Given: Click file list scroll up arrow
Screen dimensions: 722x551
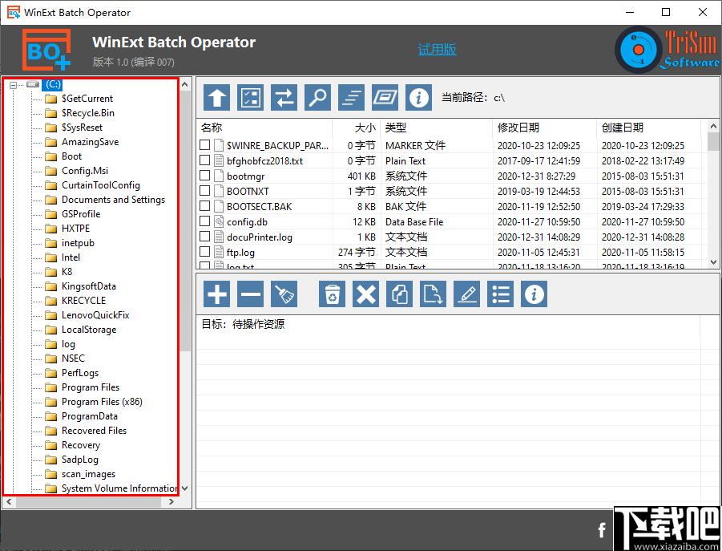Looking at the screenshot, I should (713, 126).
